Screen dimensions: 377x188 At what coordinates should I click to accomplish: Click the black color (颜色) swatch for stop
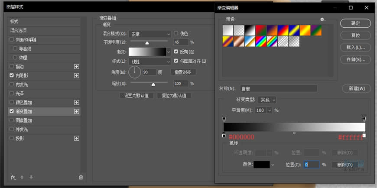click(262, 165)
